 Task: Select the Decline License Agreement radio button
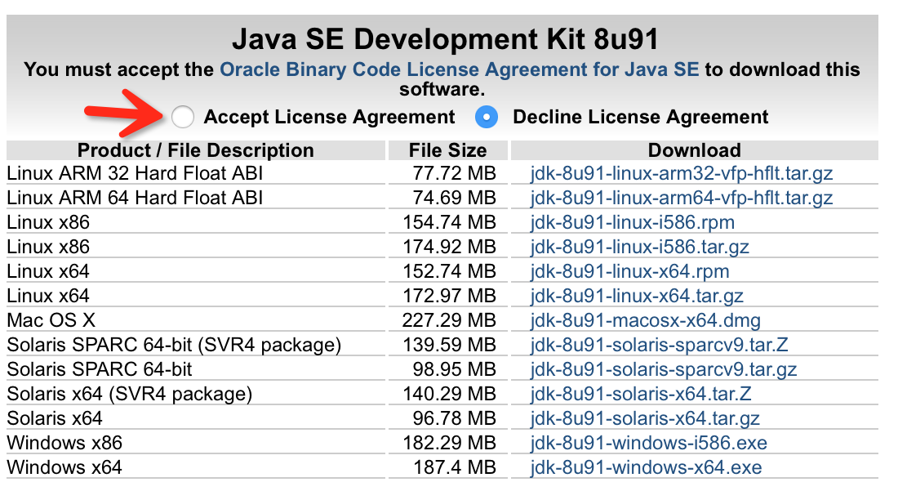[487, 118]
